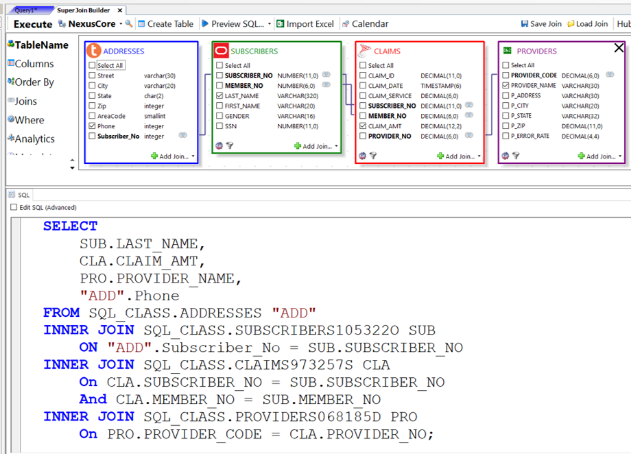Click the Import Excel button

305,23
